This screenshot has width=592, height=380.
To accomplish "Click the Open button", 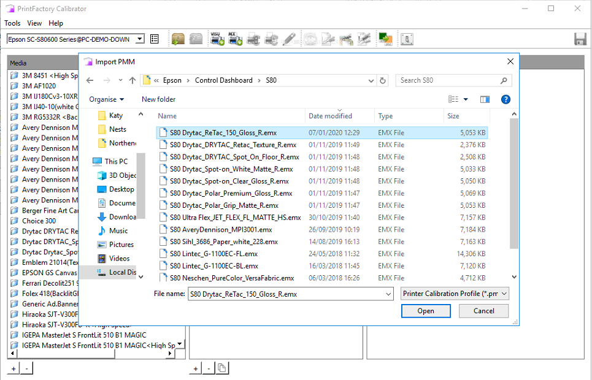I will pos(426,311).
